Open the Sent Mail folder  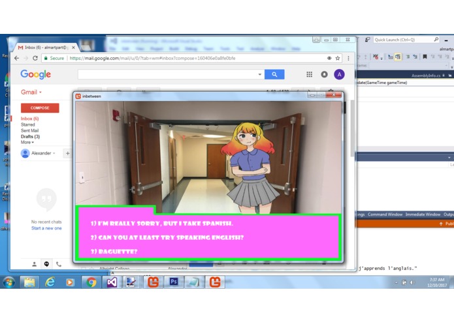(29, 130)
